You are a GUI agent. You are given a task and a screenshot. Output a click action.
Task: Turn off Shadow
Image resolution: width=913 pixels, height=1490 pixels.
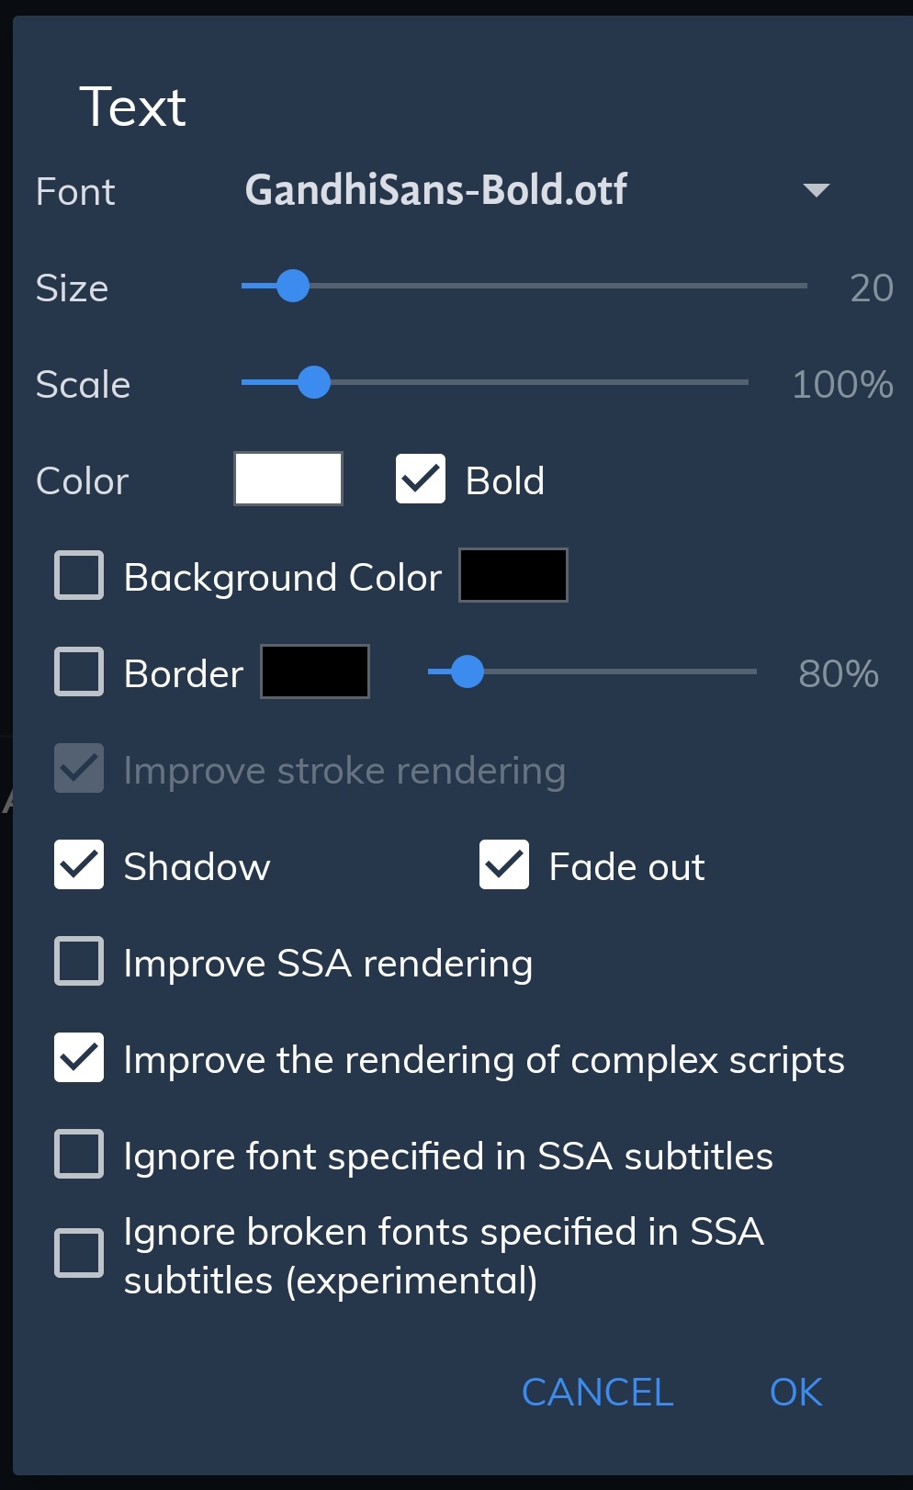(x=79, y=864)
